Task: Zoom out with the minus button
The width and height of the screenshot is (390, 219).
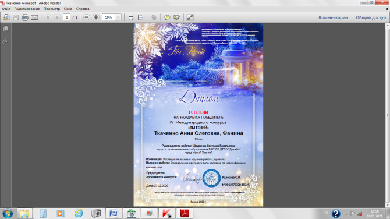Action: tap(87, 17)
